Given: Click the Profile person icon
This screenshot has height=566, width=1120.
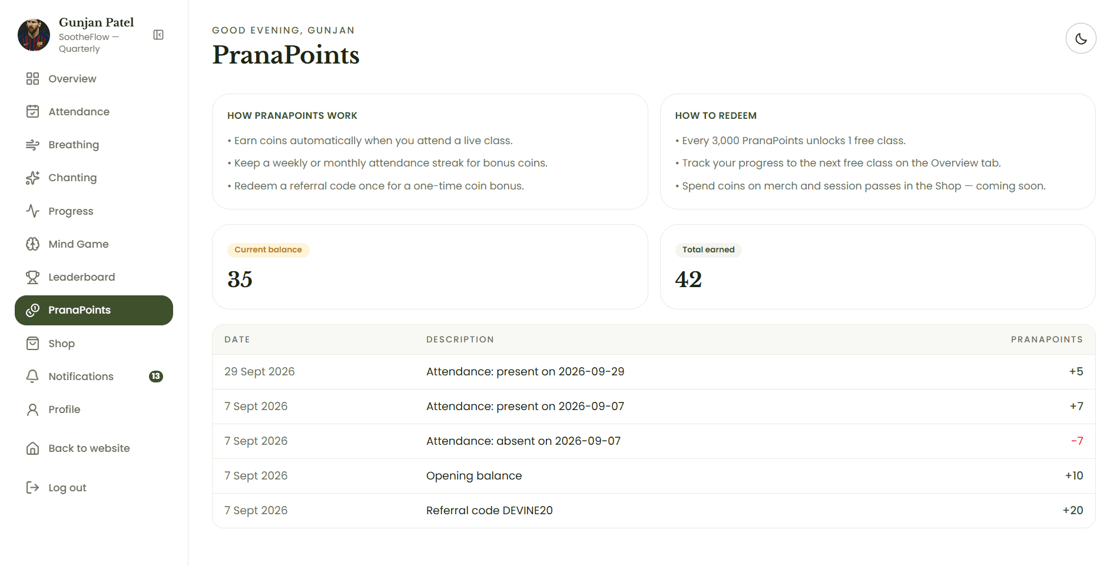Looking at the screenshot, I should point(32,409).
